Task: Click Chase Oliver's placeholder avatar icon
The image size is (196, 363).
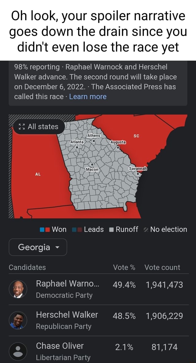Action: point(18,351)
